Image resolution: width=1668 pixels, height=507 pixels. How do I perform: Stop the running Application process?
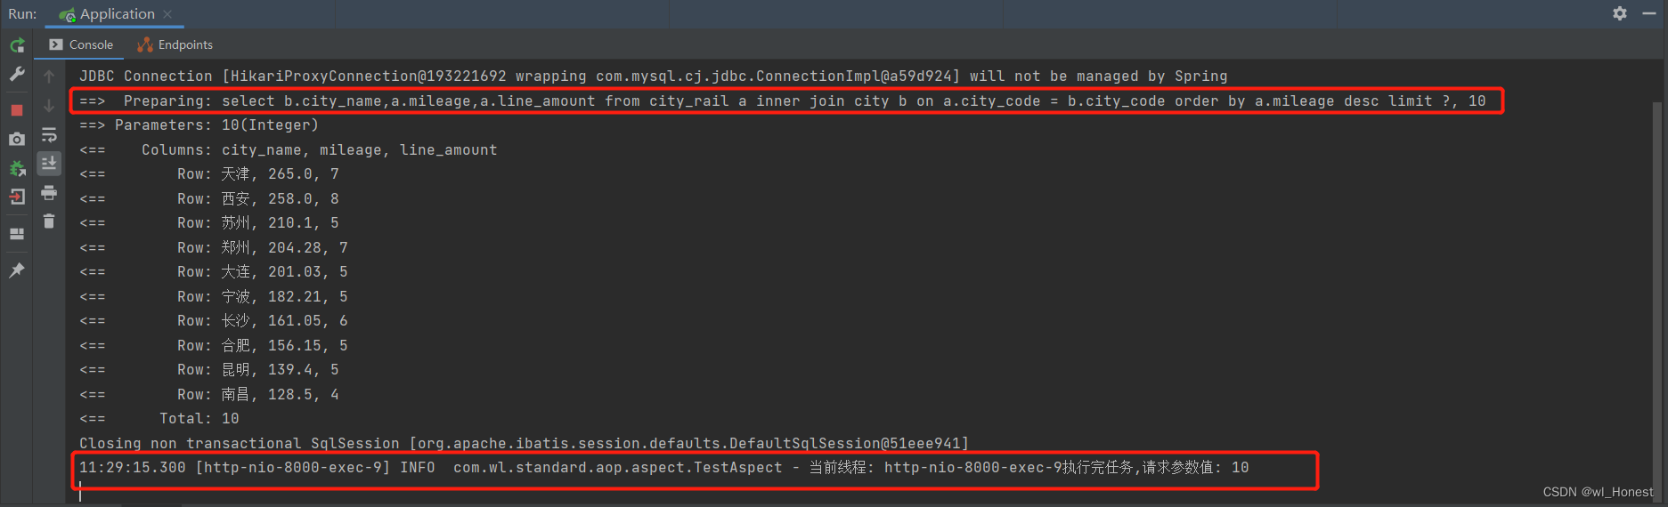[x=17, y=110]
